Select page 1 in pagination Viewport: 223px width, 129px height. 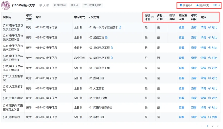[x=207, y=126]
